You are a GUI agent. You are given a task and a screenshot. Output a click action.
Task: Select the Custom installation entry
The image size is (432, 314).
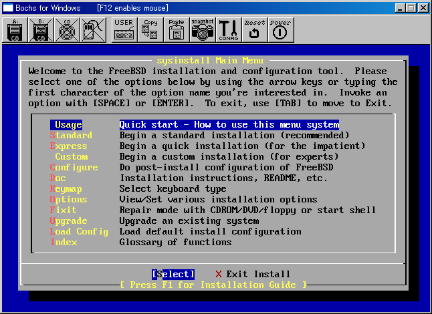point(72,156)
